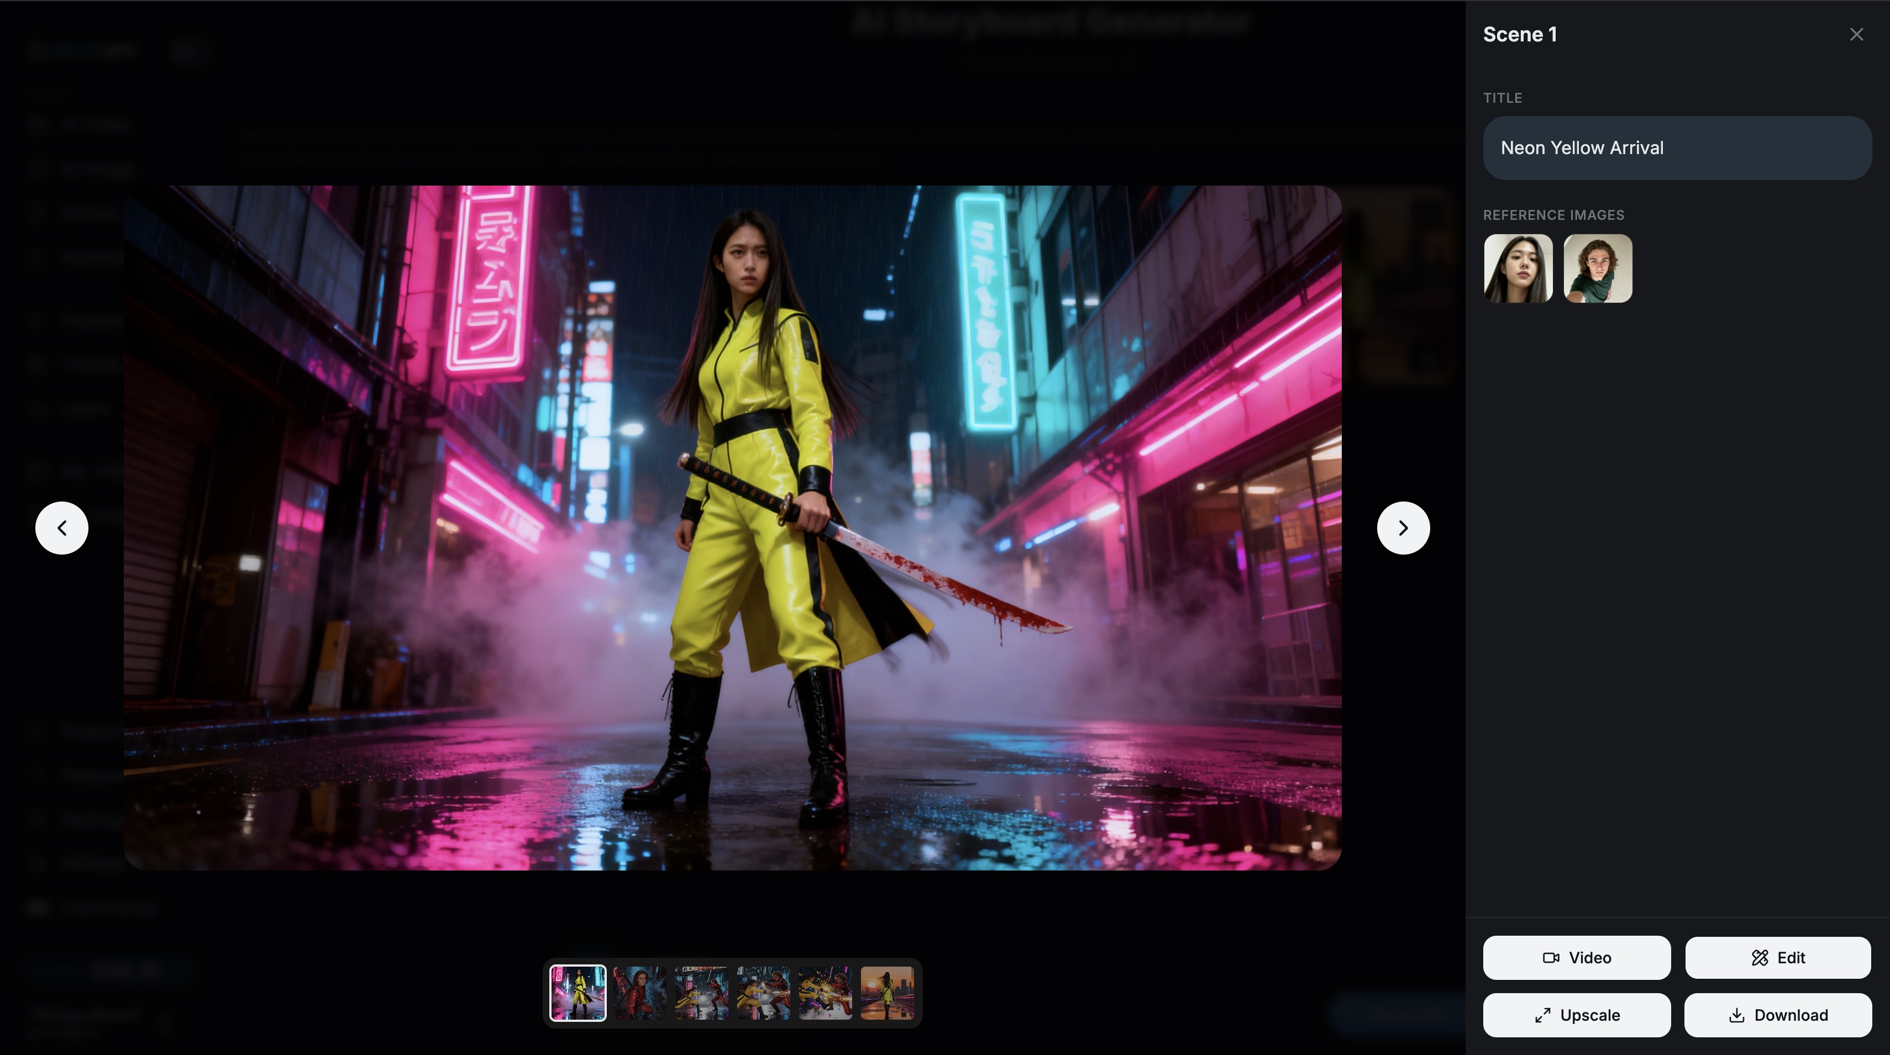The image size is (1890, 1055).
Task: Open the woman reference image
Action: coord(1518,268)
